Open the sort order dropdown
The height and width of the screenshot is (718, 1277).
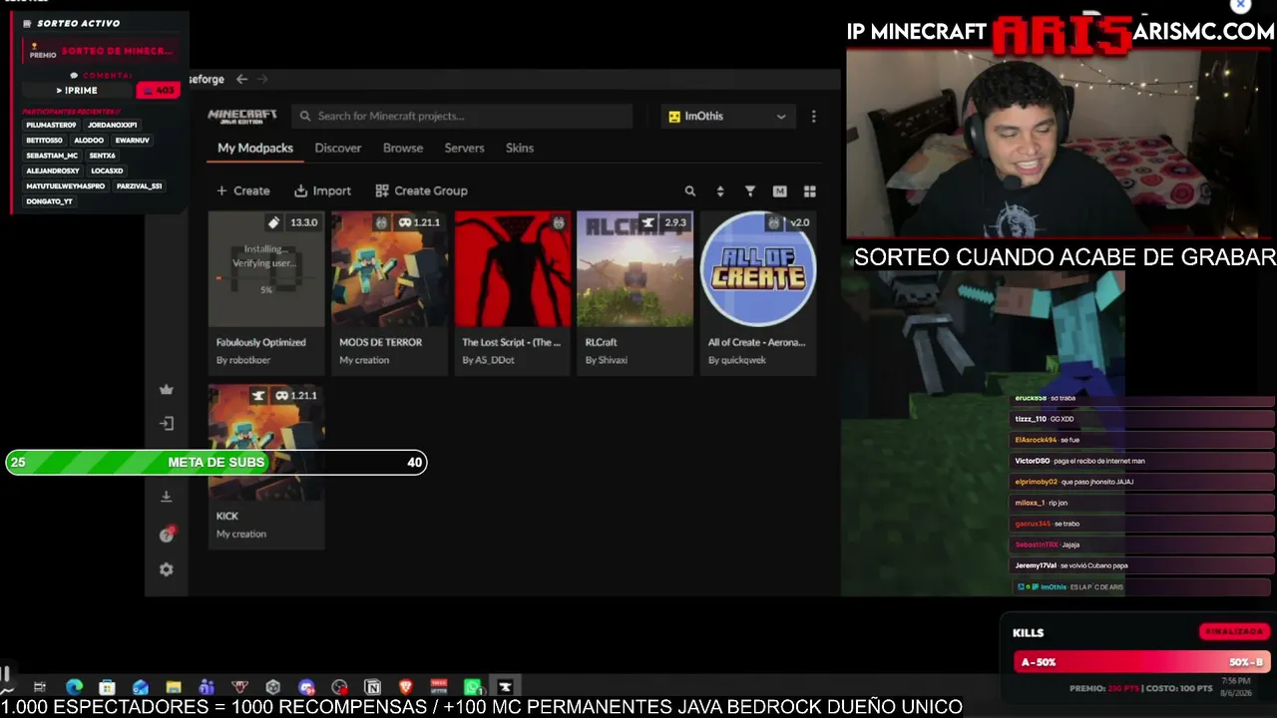[x=720, y=190]
